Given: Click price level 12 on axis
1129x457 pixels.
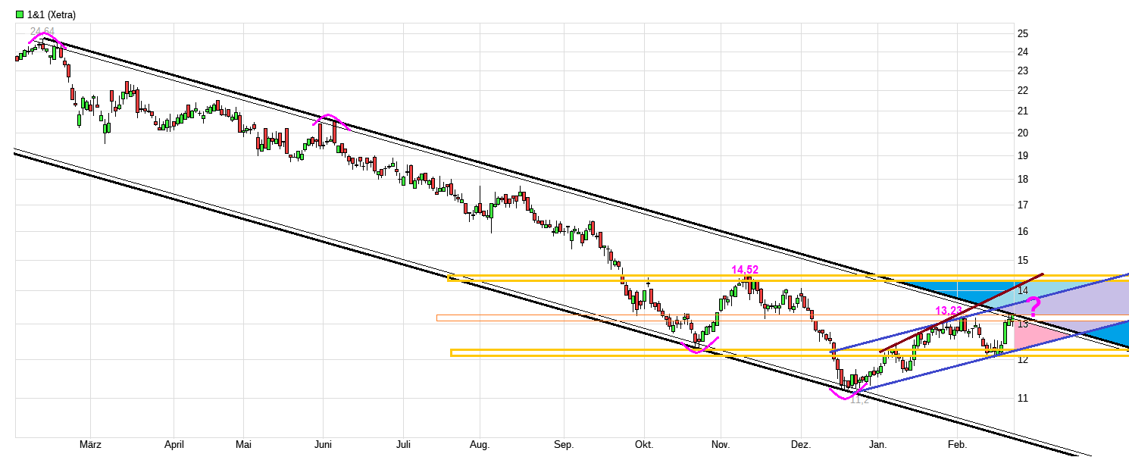Looking at the screenshot, I should (x=1022, y=359).
